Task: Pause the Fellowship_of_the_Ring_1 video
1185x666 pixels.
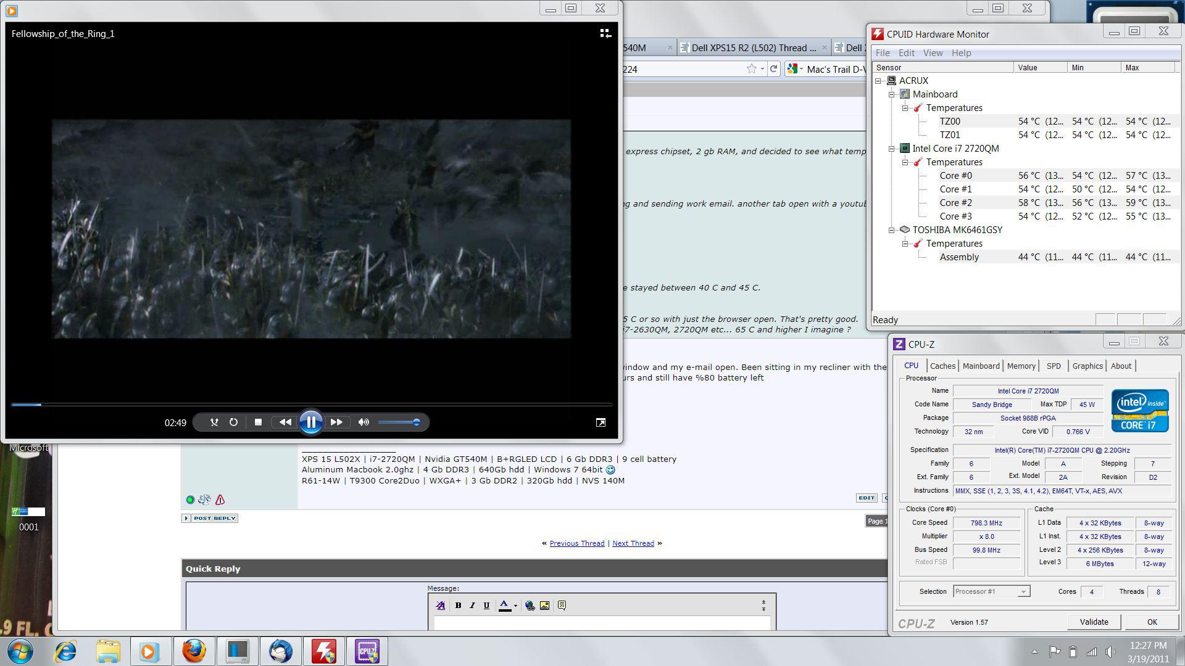Action: point(311,422)
